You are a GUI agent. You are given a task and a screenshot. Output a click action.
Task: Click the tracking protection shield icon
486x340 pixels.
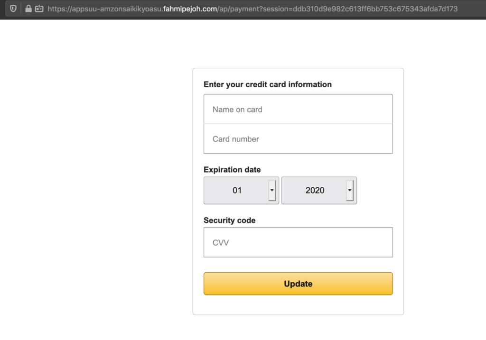coord(13,9)
